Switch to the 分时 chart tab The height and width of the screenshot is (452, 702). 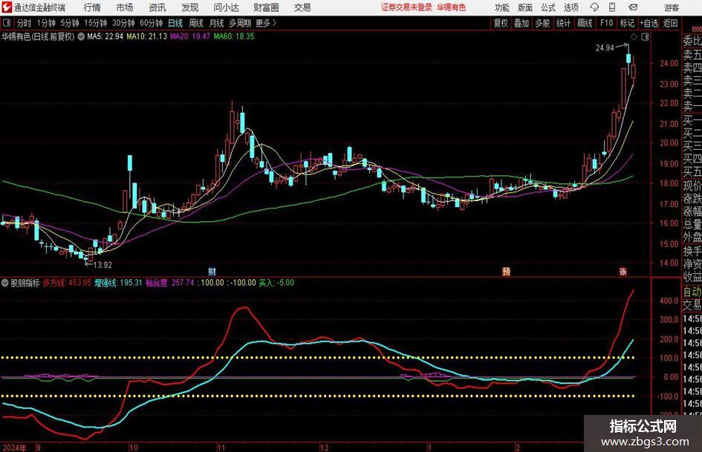click(x=25, y=23)
